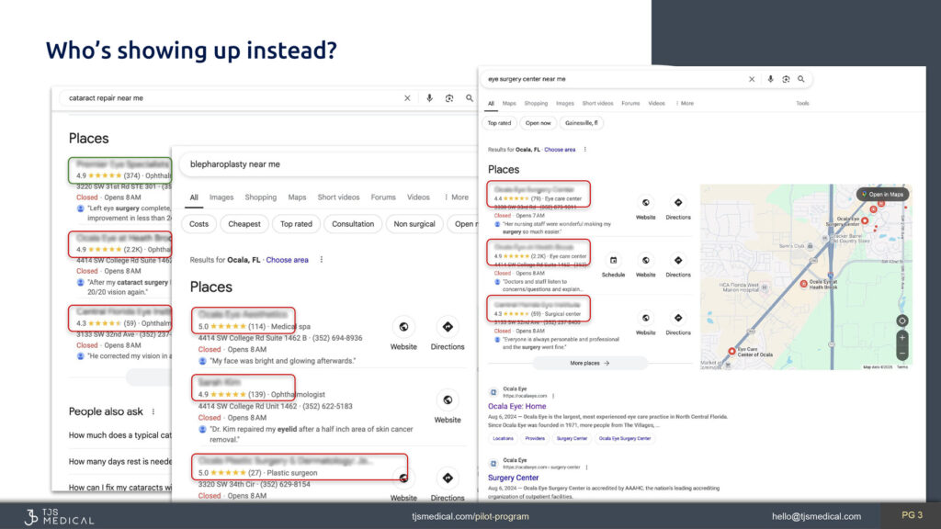
Task: Click Schedule for the 4.9 Eye care center
Action: pyautogui.click(x=613, y=260)
